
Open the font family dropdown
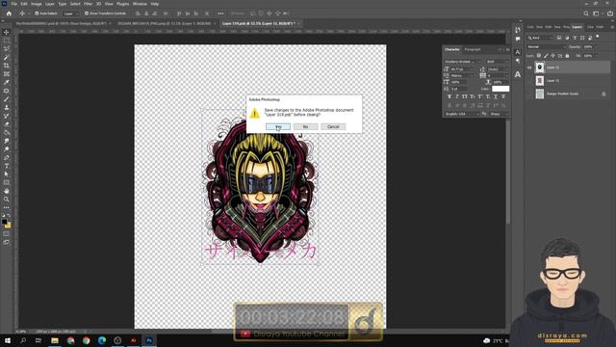[462, 62]
